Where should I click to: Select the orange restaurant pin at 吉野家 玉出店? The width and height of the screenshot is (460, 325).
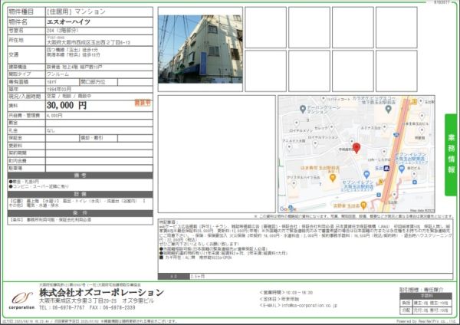363,205
